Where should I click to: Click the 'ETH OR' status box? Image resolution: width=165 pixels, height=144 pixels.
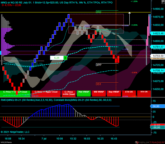pyautogui.click(x=129, y=93)
